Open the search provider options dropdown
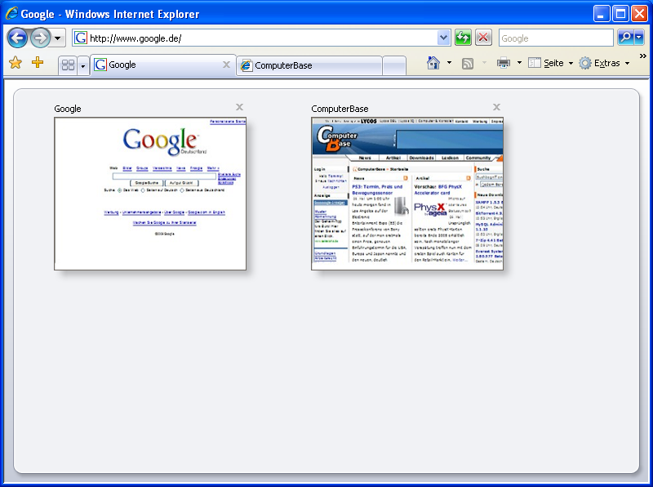Viewport: 653px width, 487px height. [639, 38]
